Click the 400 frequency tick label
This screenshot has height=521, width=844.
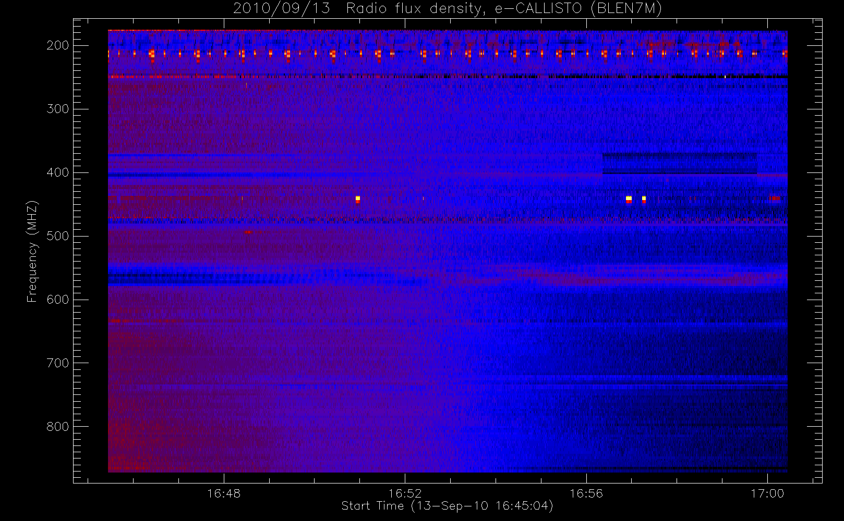coord(57,172)
